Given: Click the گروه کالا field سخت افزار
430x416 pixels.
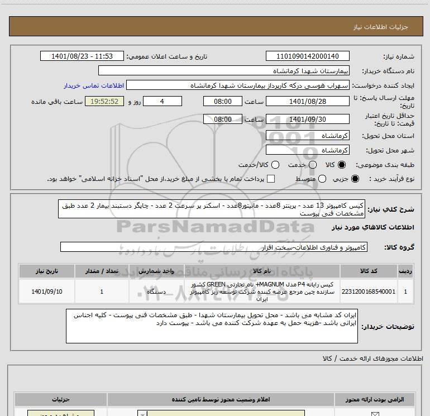Looking at the screenshot, I should (x=214, y=247).
